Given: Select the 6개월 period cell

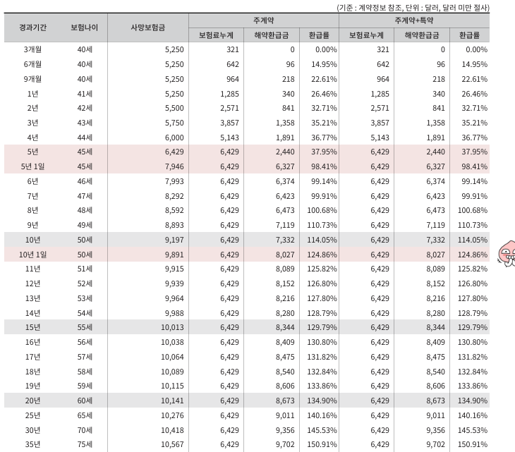Looking at the screenshot, I should click(x=32, y=64).
